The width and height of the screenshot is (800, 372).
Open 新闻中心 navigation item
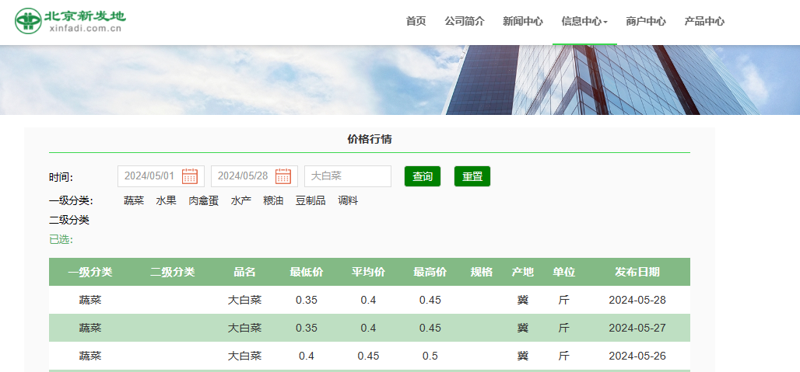pyautogui.click(x=523, y=22)
